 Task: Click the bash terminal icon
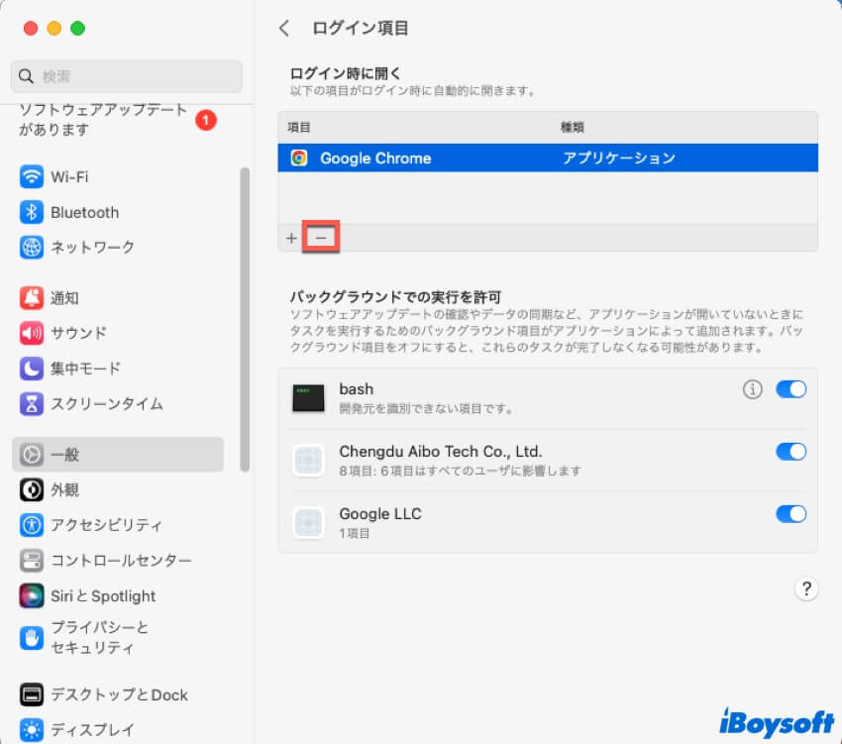(x=308, y=398)
